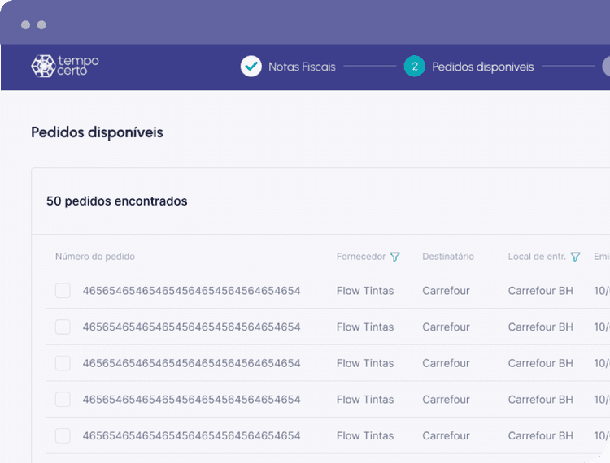
Task: Open the Local de entr. filter funnel
Action: click(x=575, y=257)
